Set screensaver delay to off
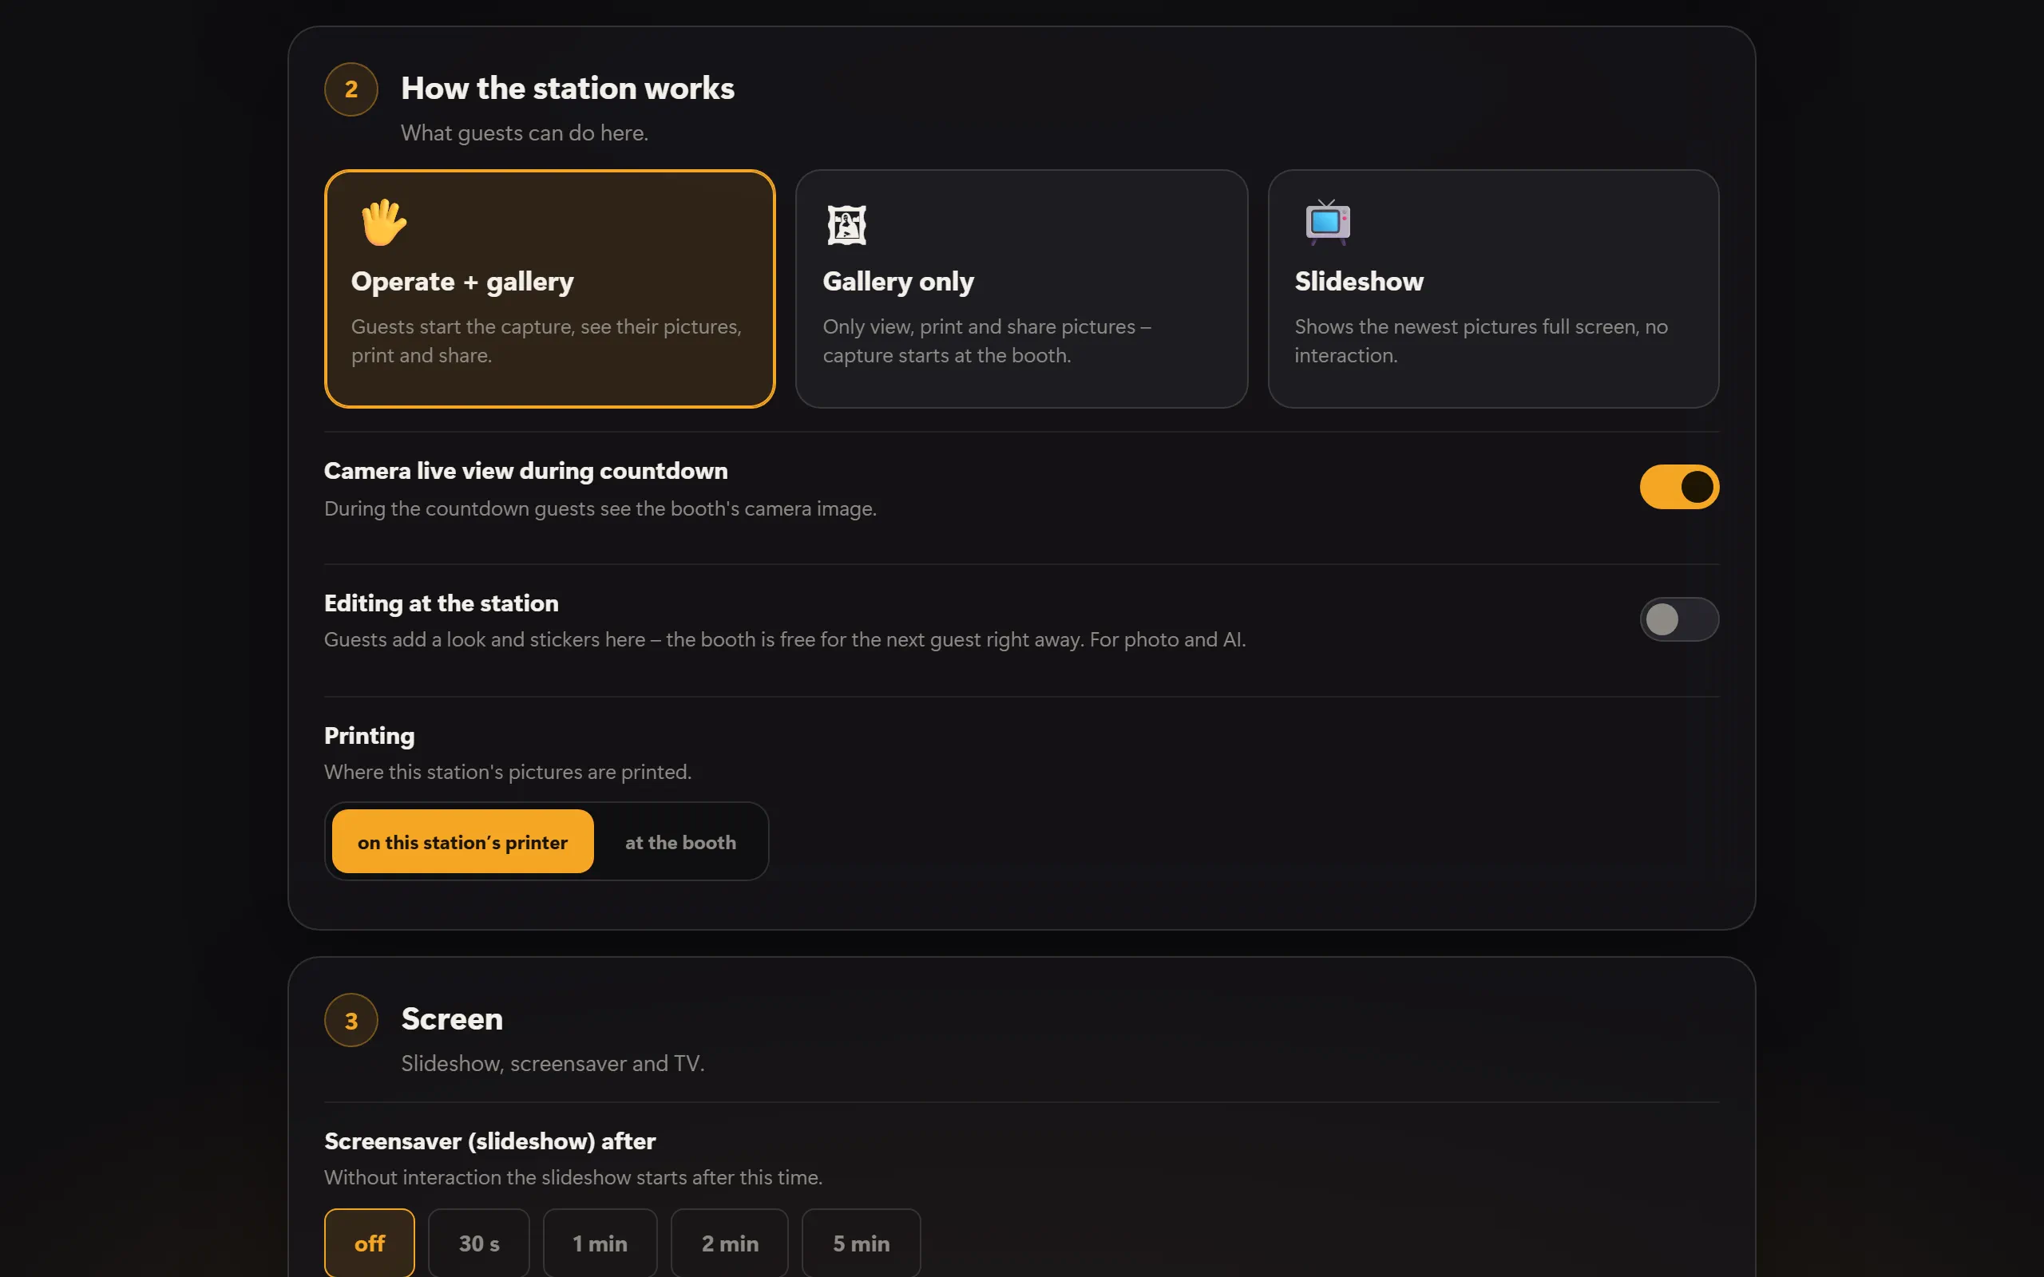This screenshot has height=1277, width=2044. (x=370, y=1243)
